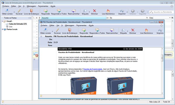
Task: Open Obter correio dropdown arrow in message window
Action: click(52, 31)
